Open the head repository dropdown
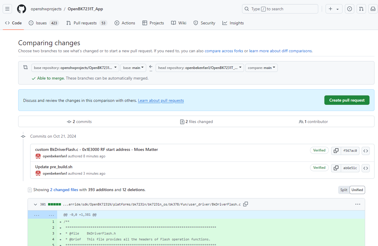The height and width of the screenshot is (246, 378). (x=200, y=68)
